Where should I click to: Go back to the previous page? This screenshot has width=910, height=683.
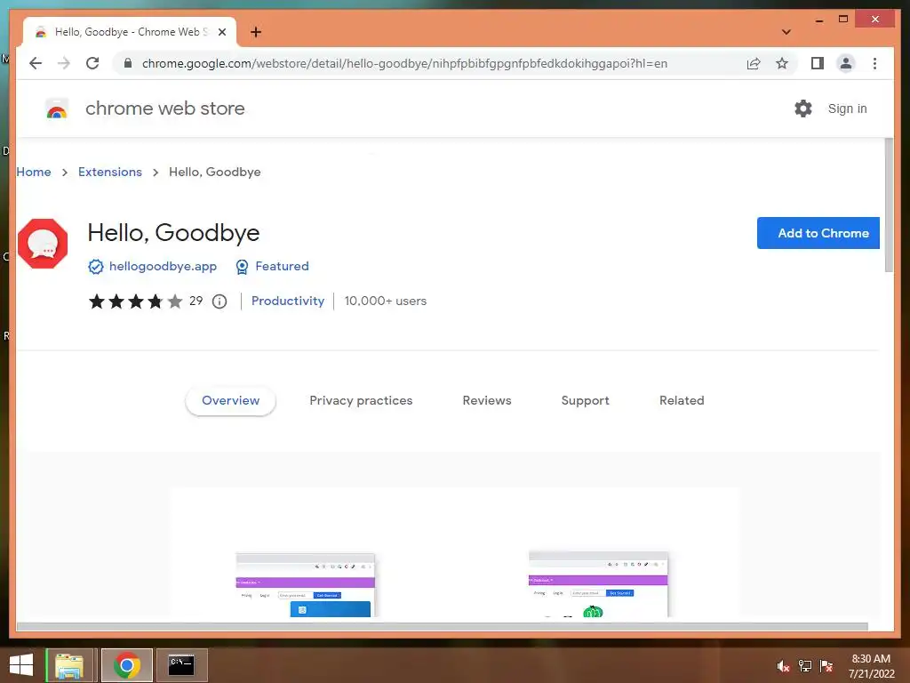(x=36, y=63)
